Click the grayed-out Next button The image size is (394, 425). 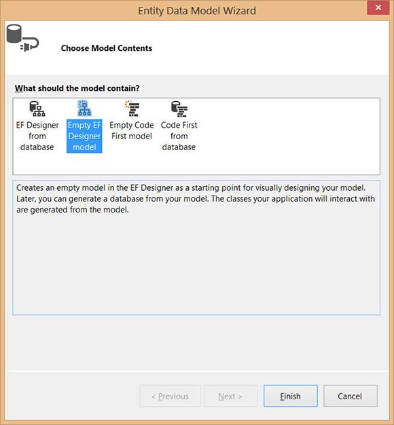(x=230, y=396)
